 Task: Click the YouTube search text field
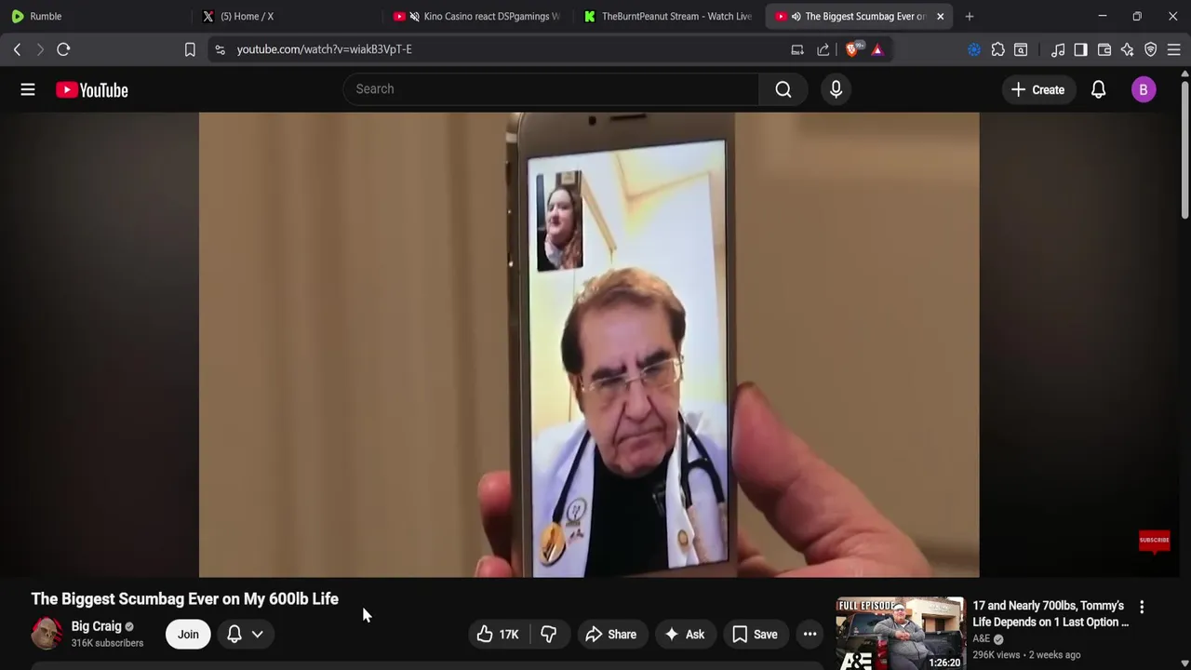click(x=552, y=89)
